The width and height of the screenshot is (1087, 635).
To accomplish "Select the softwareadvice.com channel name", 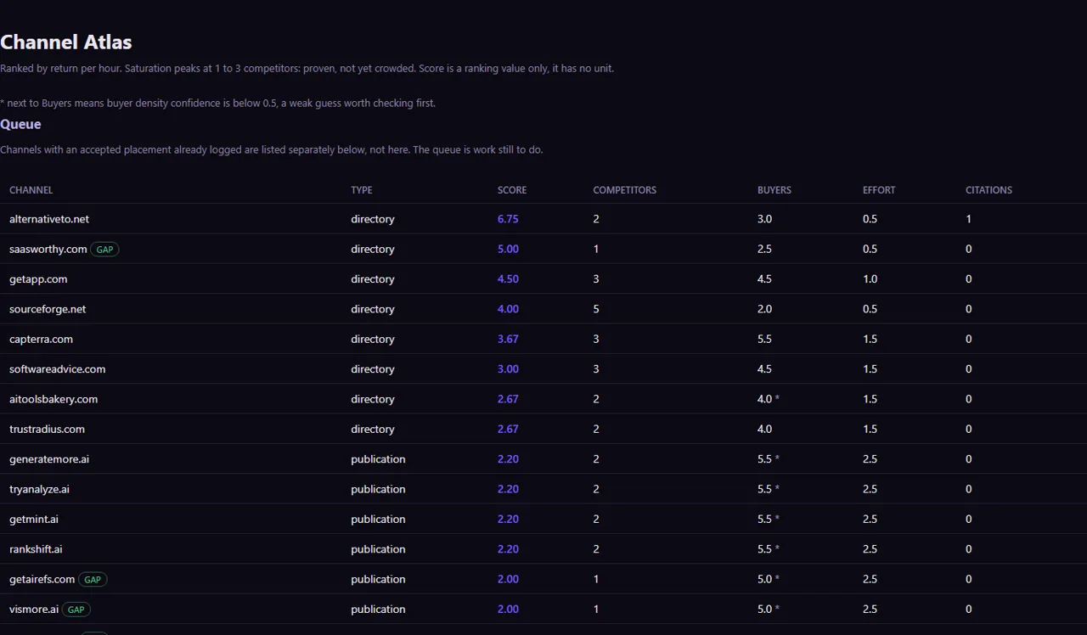I will [x=58, y=369].
